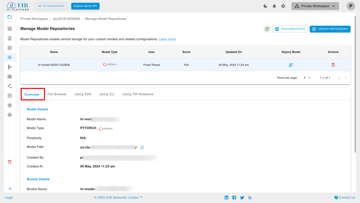Click Explore GenAI API button
Image resolution: width=360 pixels, height=203 pixels.
point(85,6)
